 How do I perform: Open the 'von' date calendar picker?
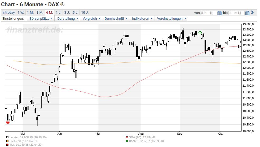tap(219, 13)
